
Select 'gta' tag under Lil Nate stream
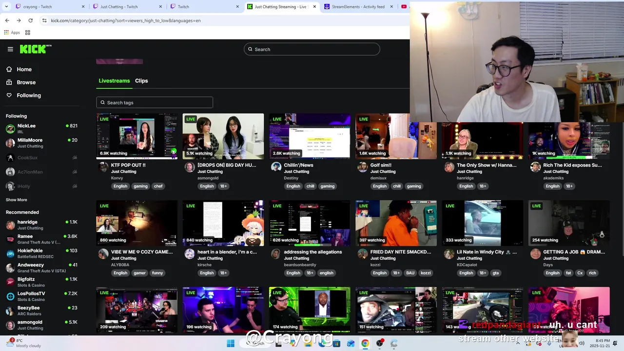(x=495, y=273)
